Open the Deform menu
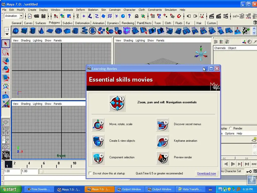This screenshot has width=257, height=193. (80, 10)
